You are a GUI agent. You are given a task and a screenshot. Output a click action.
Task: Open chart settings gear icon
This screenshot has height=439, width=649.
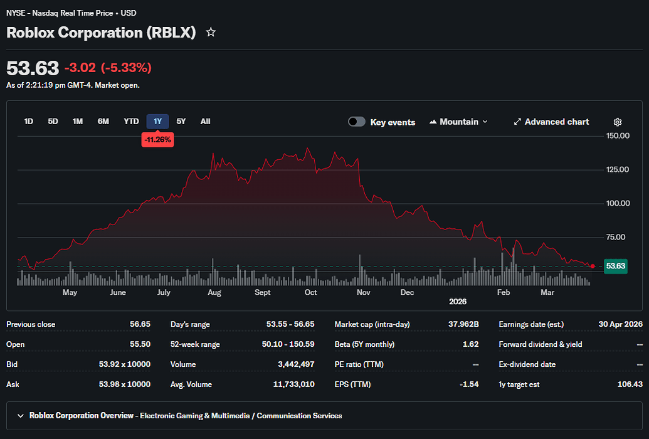618,122
